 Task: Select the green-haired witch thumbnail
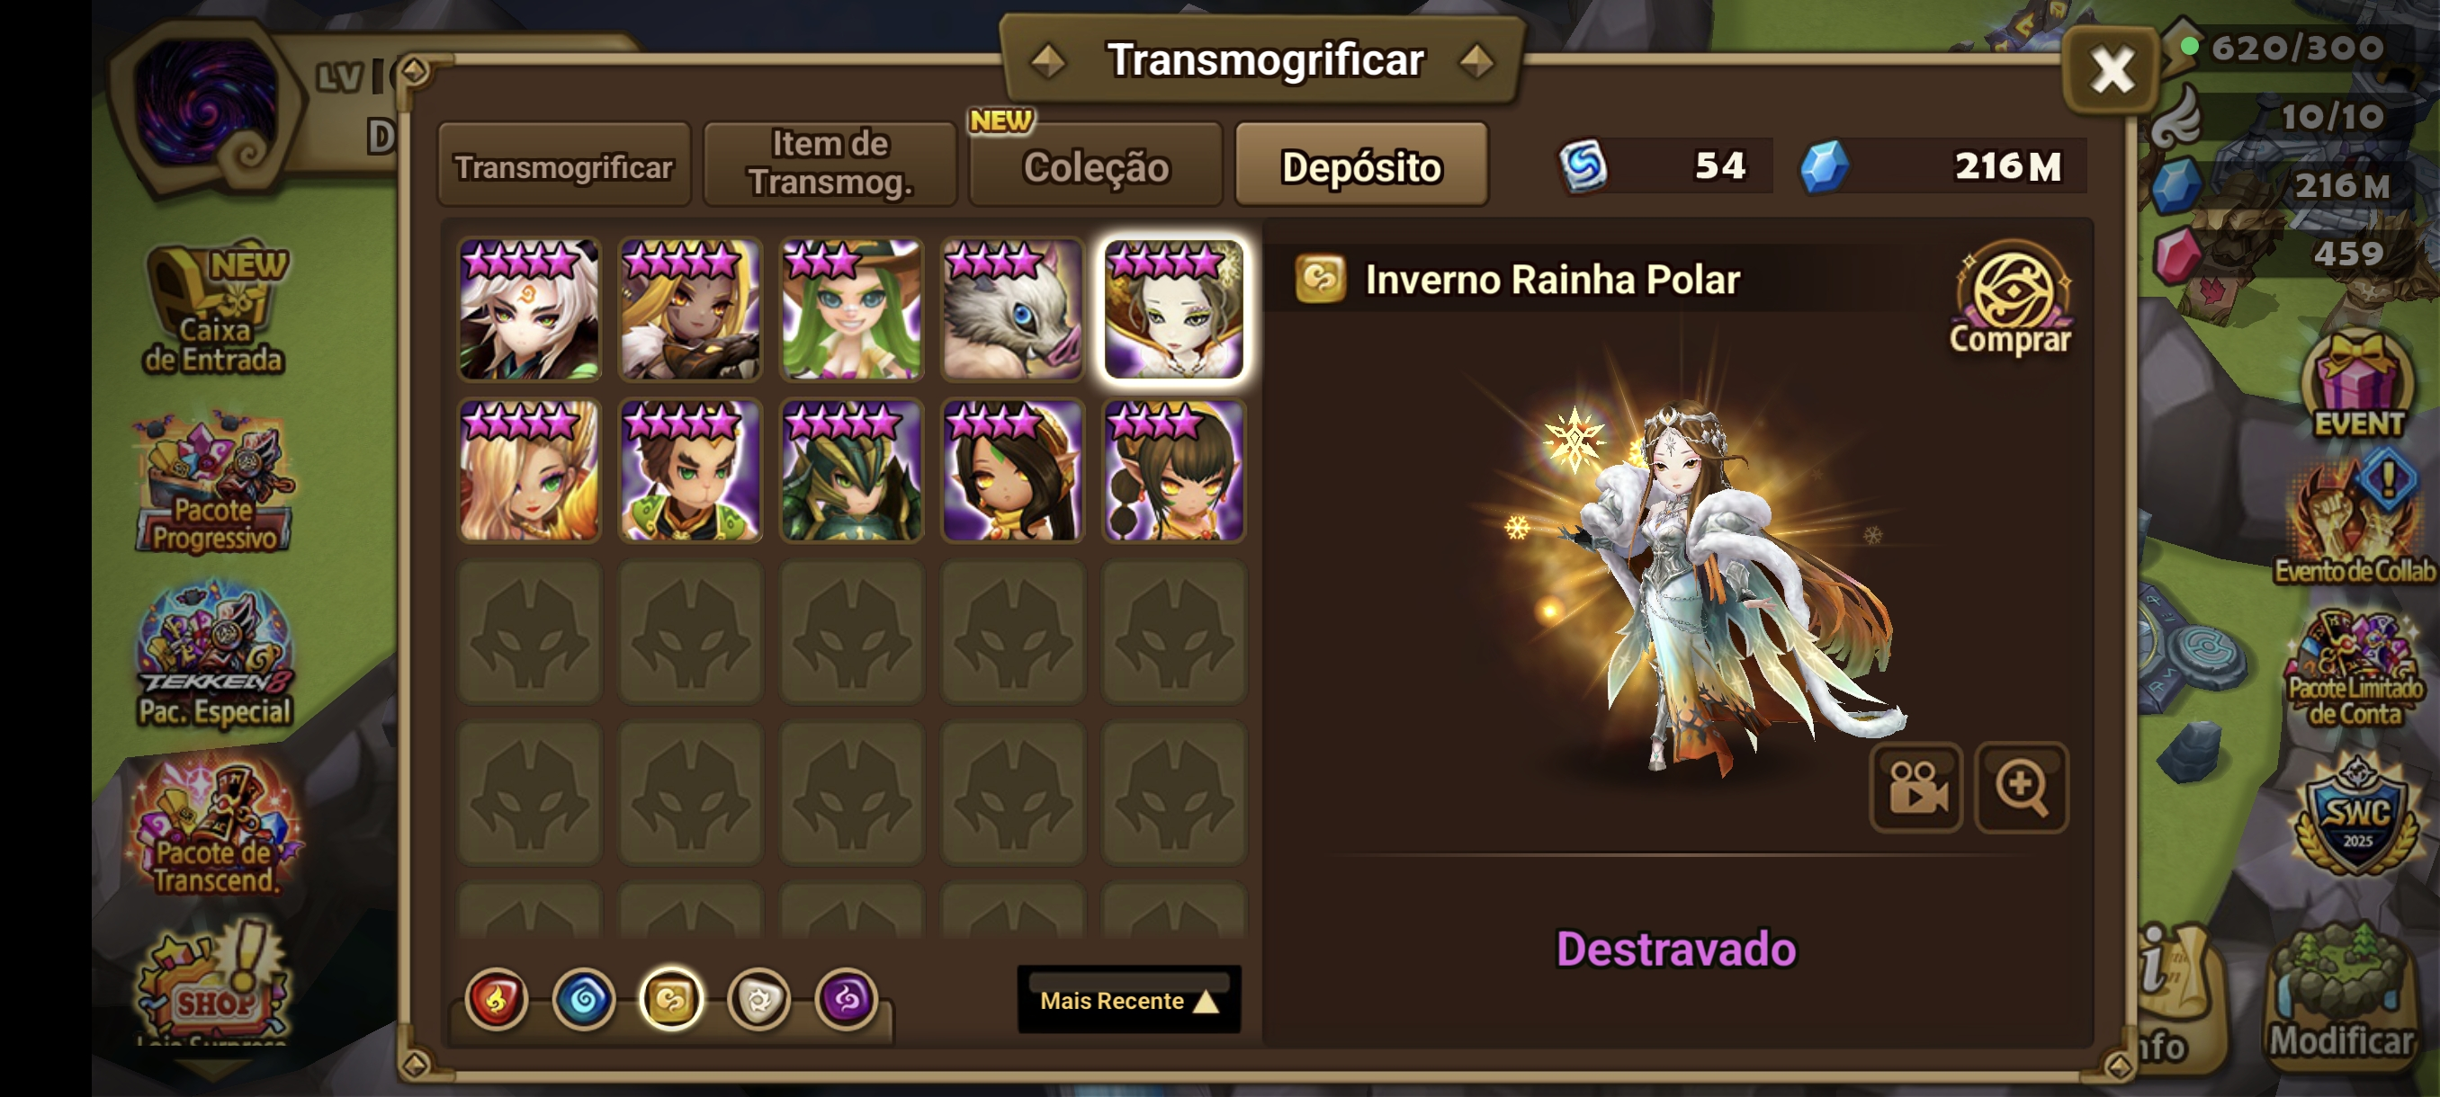[x=851, y=308]
